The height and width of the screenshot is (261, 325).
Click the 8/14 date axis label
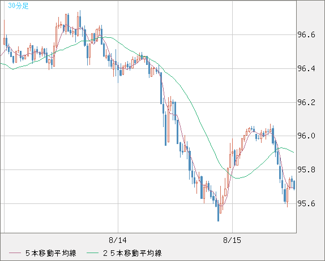118,240
